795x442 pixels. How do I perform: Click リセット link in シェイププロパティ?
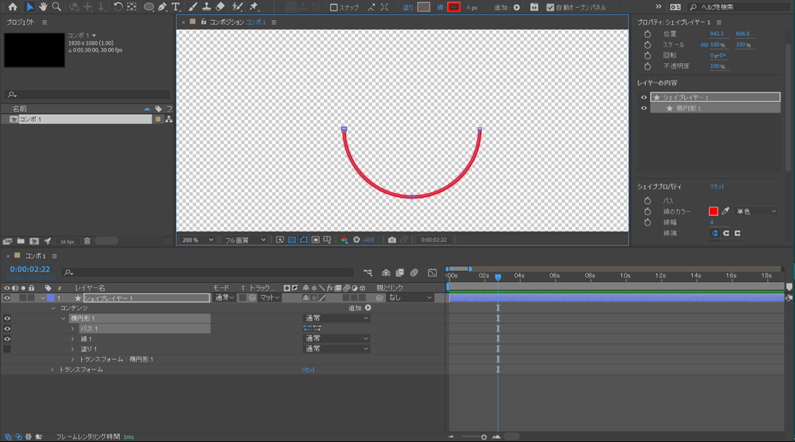tap(717, 187)
